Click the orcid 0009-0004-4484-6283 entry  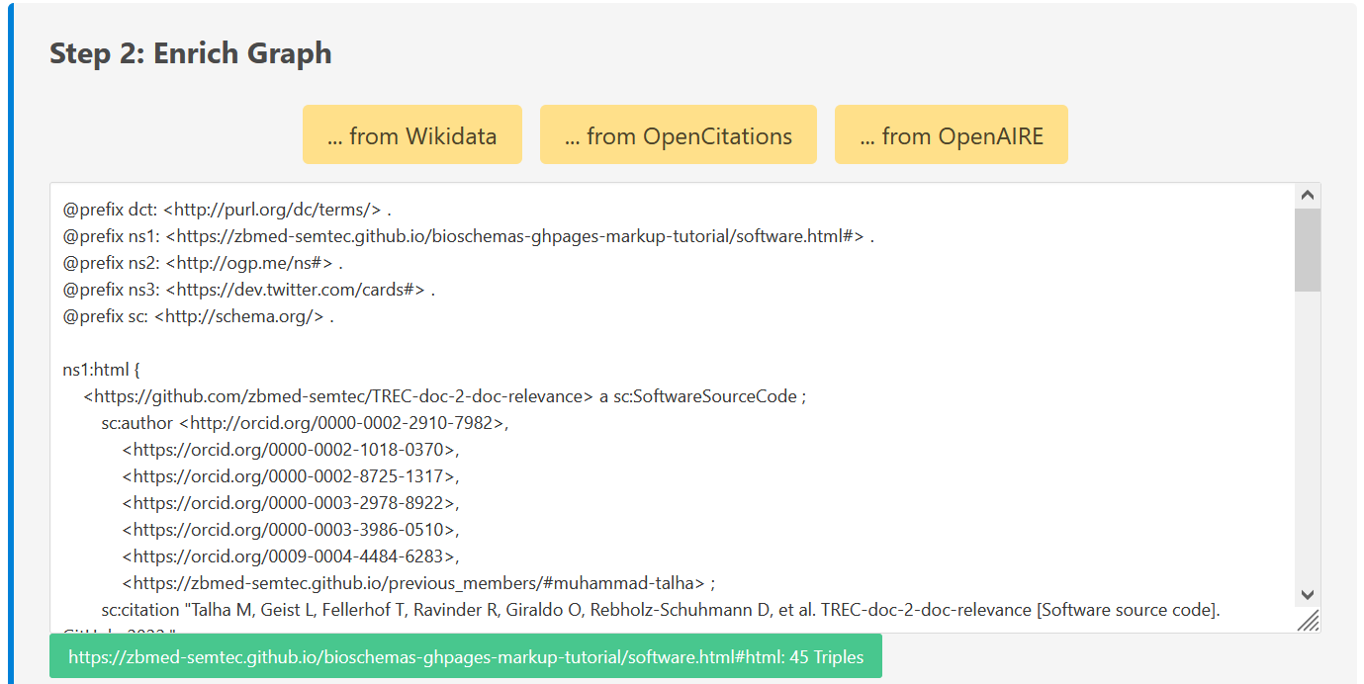pyautogui.click(x=291, y=556)
